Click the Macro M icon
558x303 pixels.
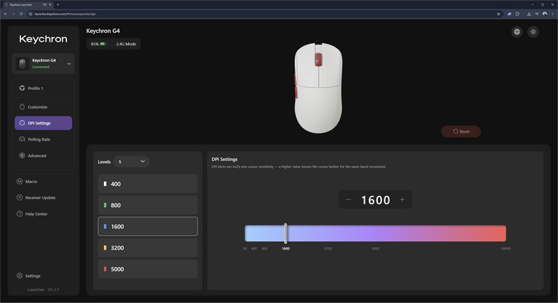click(20, 182)
